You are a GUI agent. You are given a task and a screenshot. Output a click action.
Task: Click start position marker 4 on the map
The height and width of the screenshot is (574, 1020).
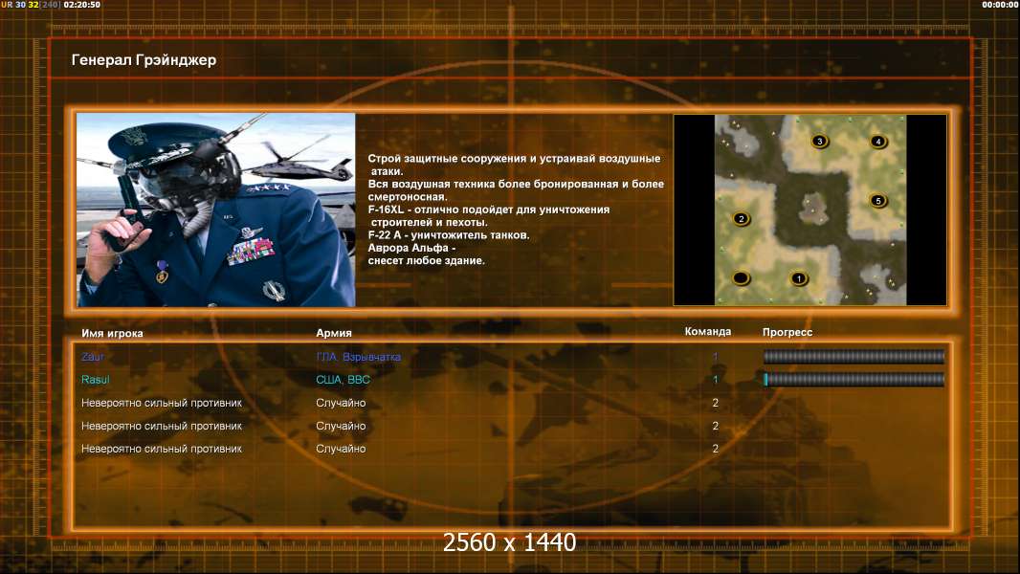coord(878,141)
